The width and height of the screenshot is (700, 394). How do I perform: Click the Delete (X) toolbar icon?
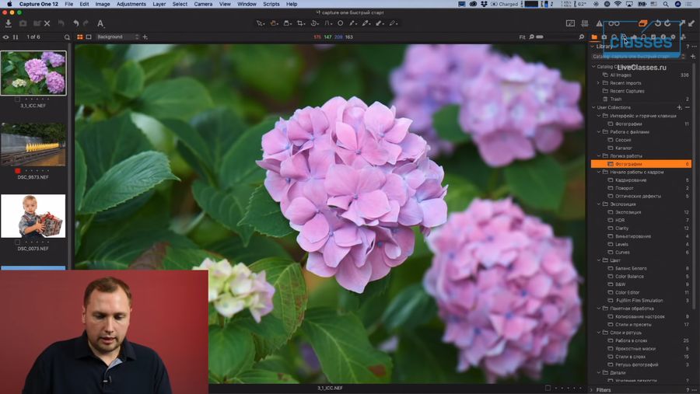(x=47, y=23)
